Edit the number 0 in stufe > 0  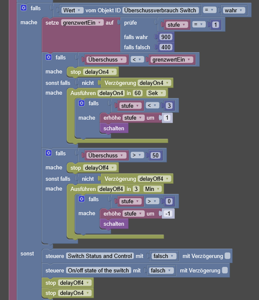pos(169,201)
